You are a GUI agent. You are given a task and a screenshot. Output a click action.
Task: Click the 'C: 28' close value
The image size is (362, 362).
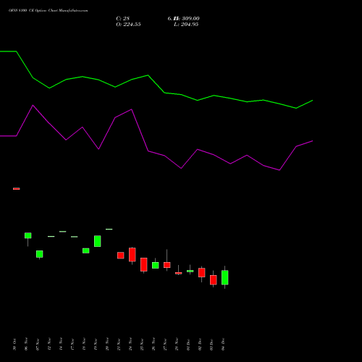pyautogui.click(x=123, y=19)
